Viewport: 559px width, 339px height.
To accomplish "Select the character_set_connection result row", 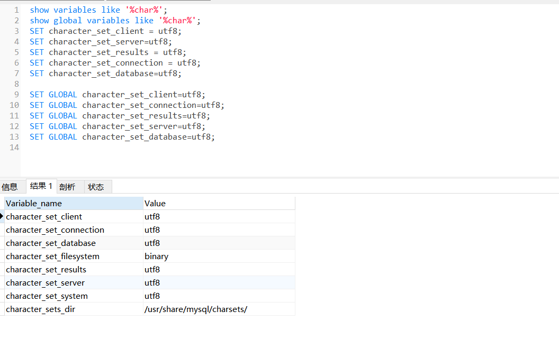I will 55,230.
